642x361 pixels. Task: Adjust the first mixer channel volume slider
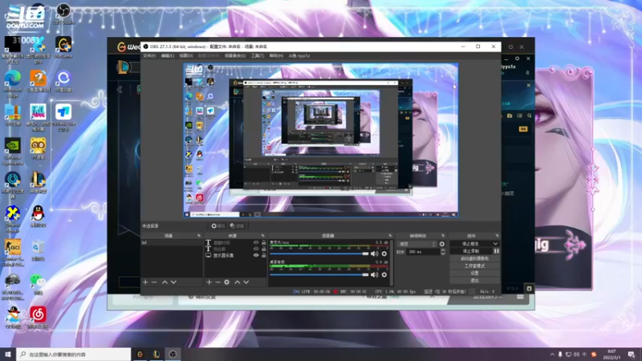(319, 254)
